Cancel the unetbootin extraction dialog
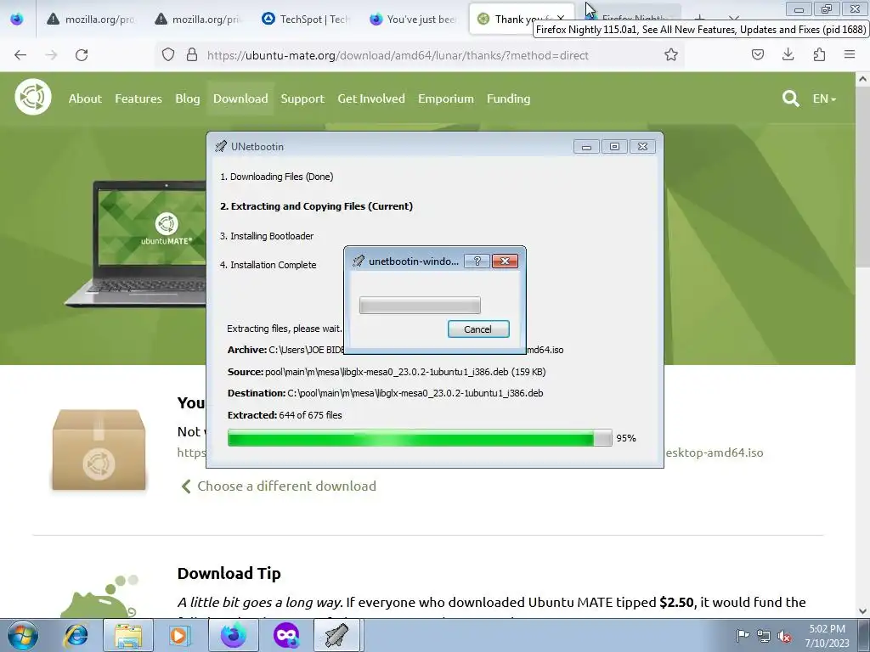This screenshot has height=652, width=870. (x=478, y=329)
